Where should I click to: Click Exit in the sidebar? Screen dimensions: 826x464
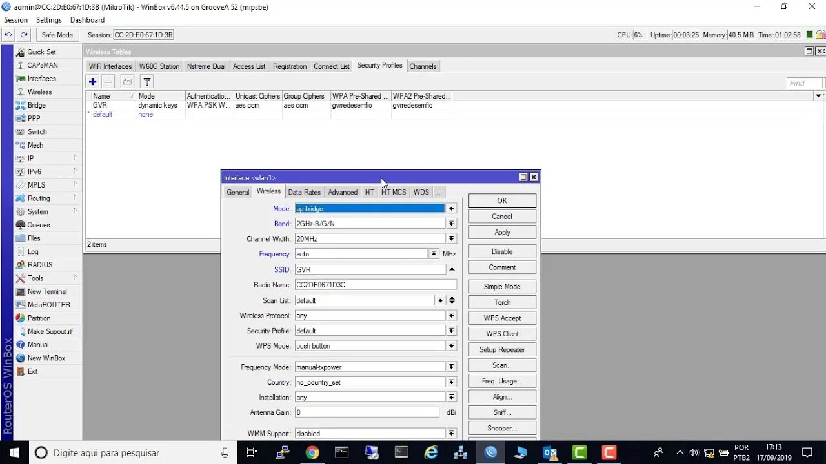(x=32, y=371)
